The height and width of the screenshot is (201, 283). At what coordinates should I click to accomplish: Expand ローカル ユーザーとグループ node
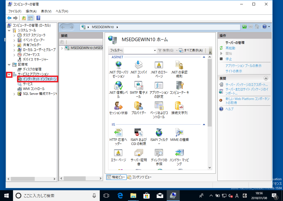click(x=14, y=50)
